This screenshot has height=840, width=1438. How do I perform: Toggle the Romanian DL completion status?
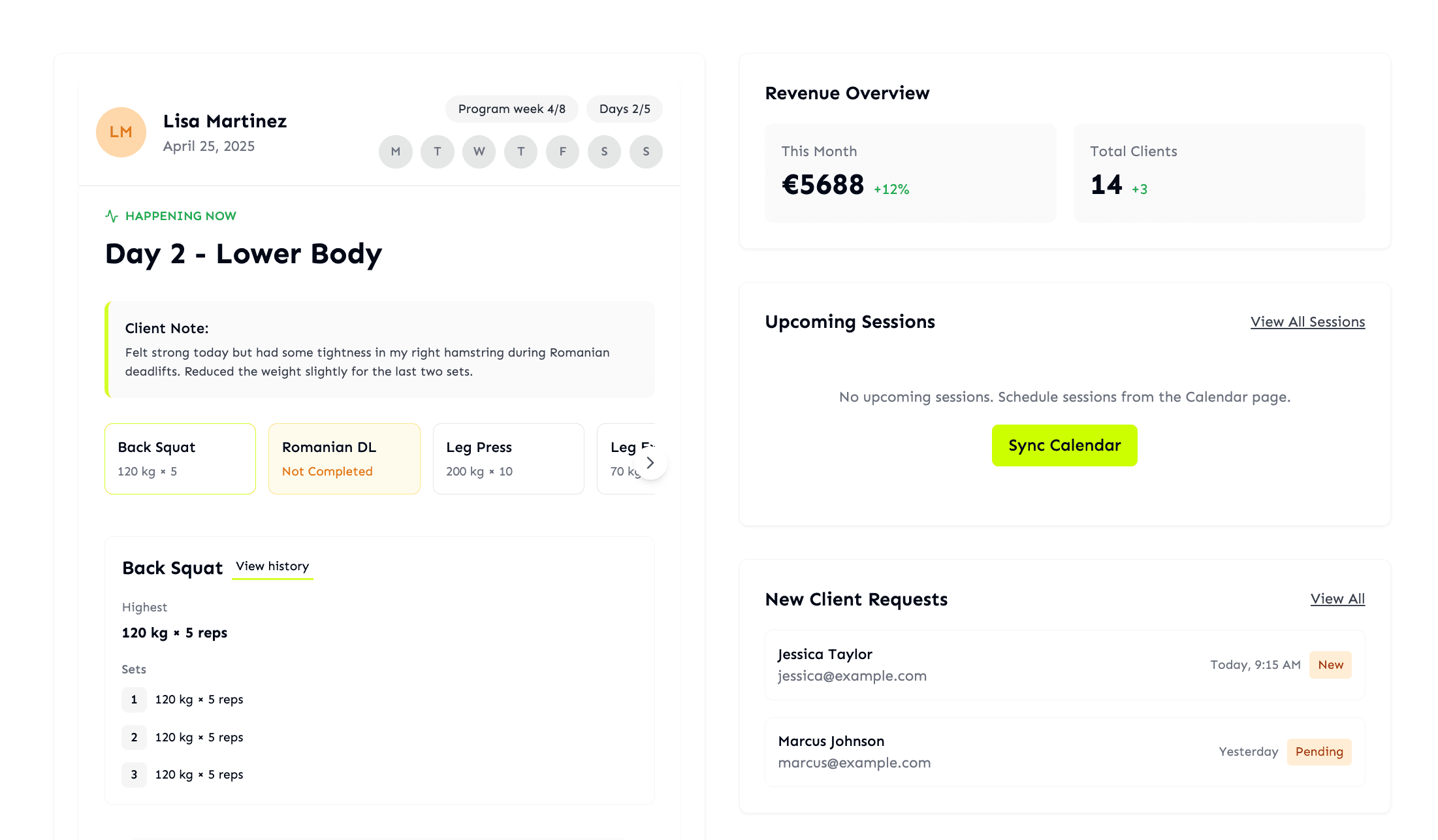pyautogui.click(x=344, y=458)
